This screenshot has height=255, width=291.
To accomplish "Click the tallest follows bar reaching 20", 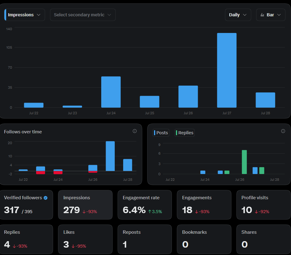I will (110, 156).
